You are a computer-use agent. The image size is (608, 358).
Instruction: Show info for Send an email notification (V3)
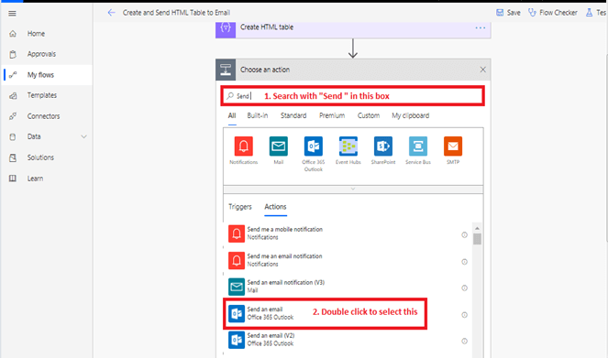[464, 287]
